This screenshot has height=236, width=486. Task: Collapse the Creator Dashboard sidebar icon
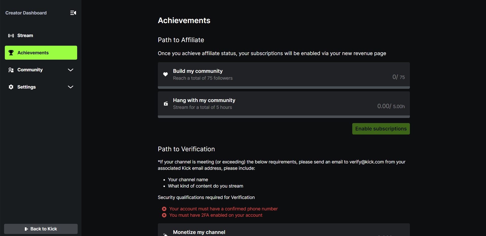pos(73,13)
